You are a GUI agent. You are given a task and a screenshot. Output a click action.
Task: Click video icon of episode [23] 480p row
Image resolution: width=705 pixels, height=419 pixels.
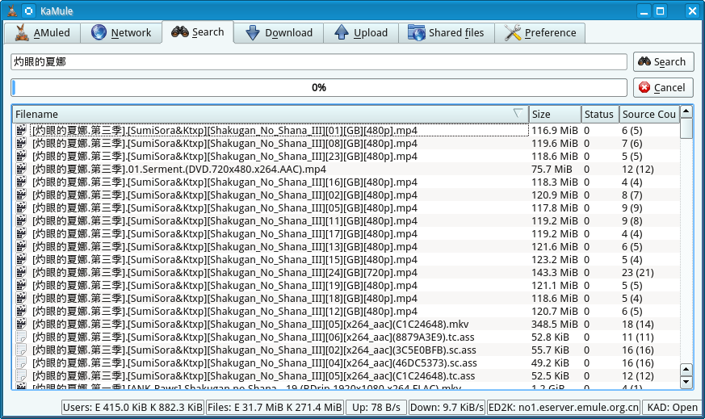pyautogui.click(x=21, y=157)
